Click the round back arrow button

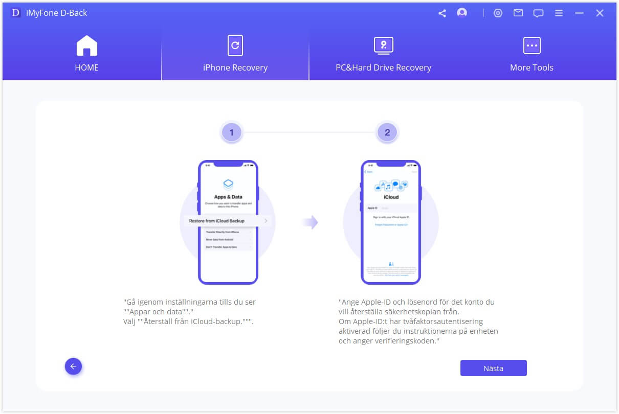point(73,366)
